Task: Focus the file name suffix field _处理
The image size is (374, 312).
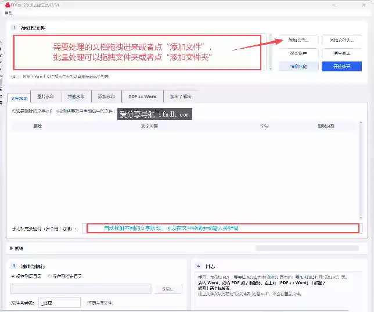Action: pyautogui.click(x=59, y=303)
